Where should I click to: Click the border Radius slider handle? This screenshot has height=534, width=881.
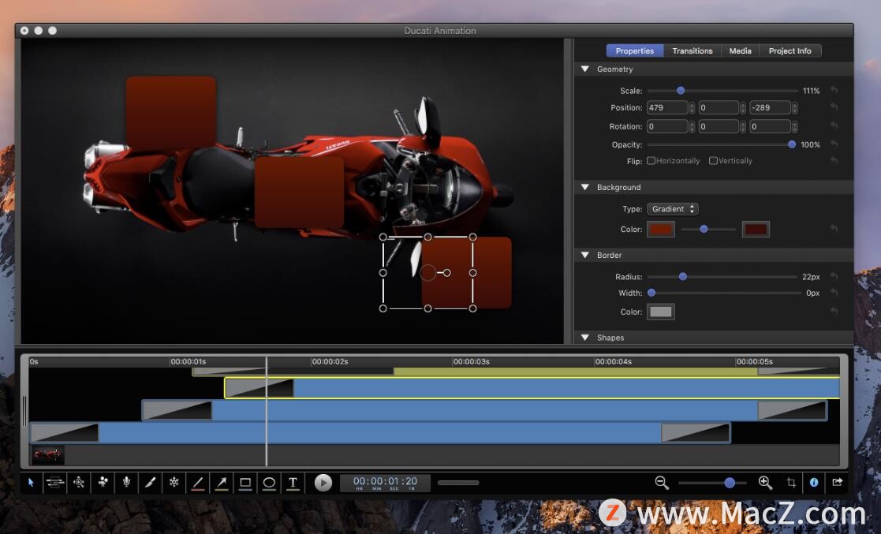point(683,277)
